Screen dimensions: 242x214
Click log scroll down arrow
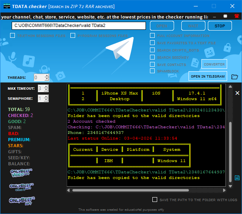(x=230, y=186)
